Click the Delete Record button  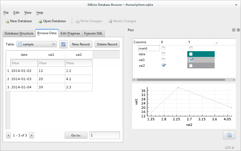pos(107,44)
